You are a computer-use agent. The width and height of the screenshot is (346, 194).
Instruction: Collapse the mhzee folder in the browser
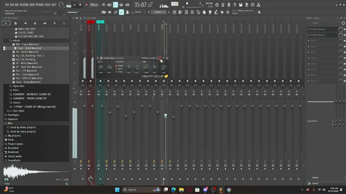coord(16,40)
